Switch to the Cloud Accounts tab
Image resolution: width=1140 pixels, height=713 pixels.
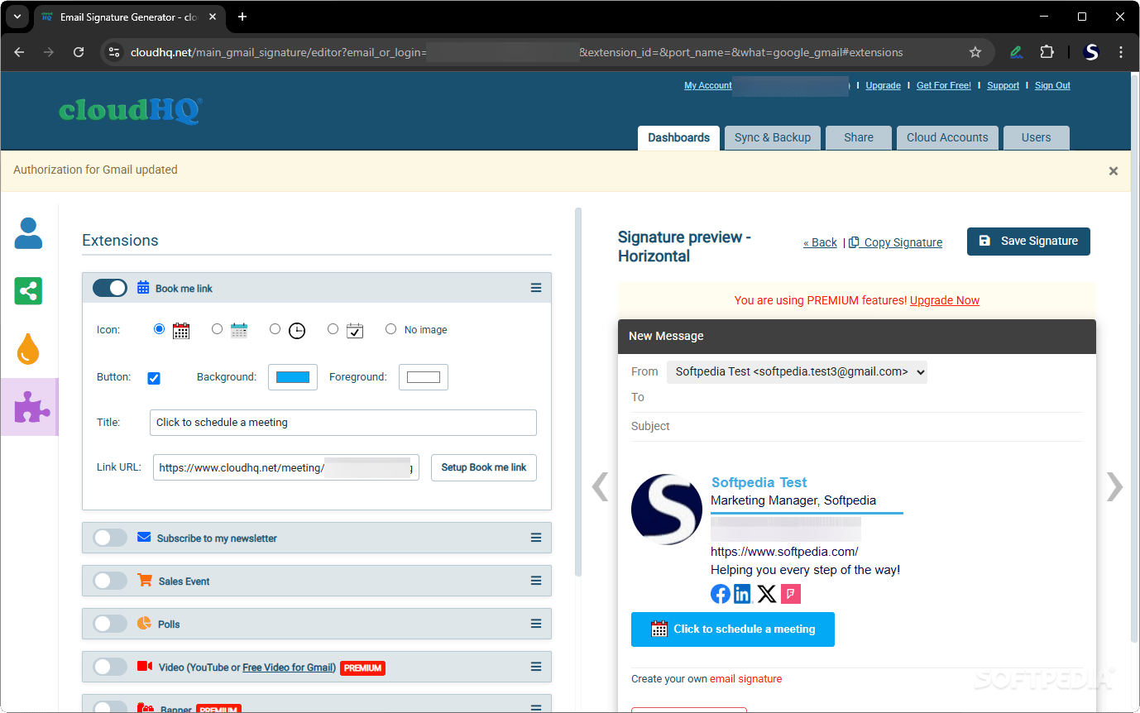(x=947, y=137)
